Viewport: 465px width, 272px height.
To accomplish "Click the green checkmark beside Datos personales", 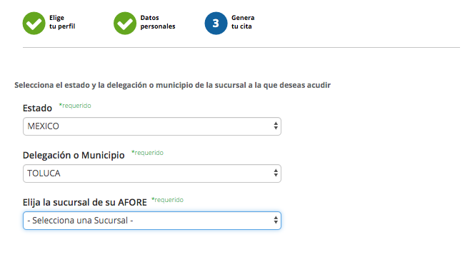I will 125,23.
